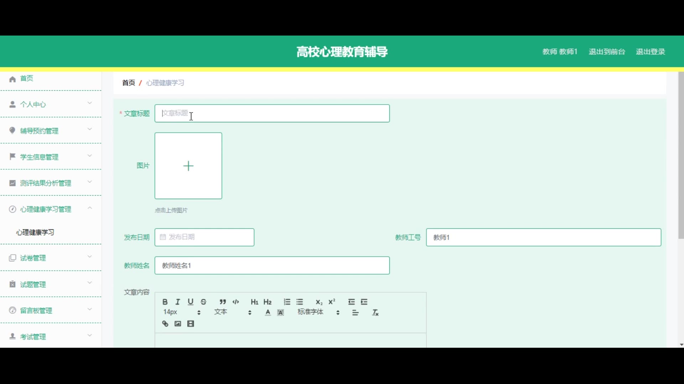Click 退出到前台 link in header

tap(607, 52)
